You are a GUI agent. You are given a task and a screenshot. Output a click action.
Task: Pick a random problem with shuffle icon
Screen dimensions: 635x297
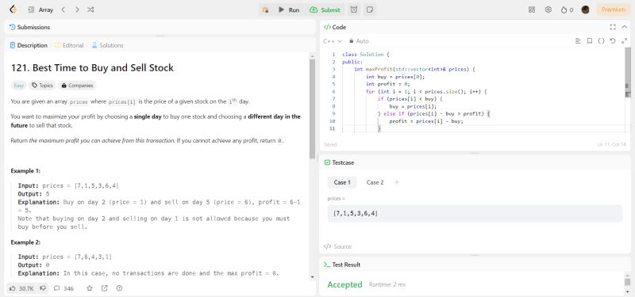90,10
